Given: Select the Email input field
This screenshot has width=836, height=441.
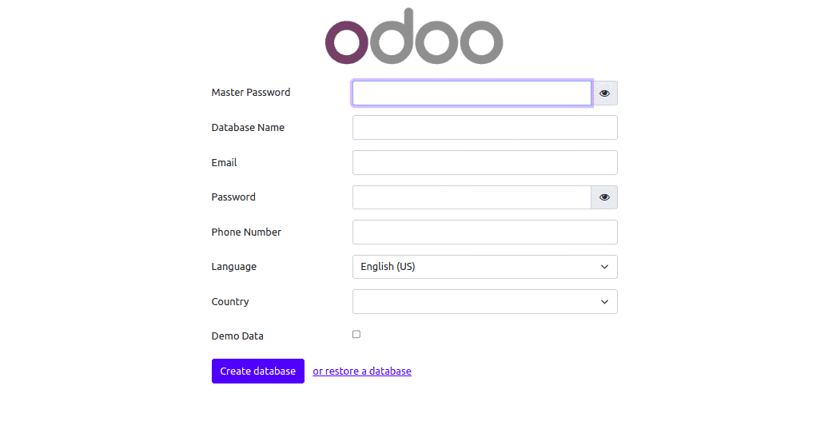Looking at the screenshot, I should click(x=484, y=163).
